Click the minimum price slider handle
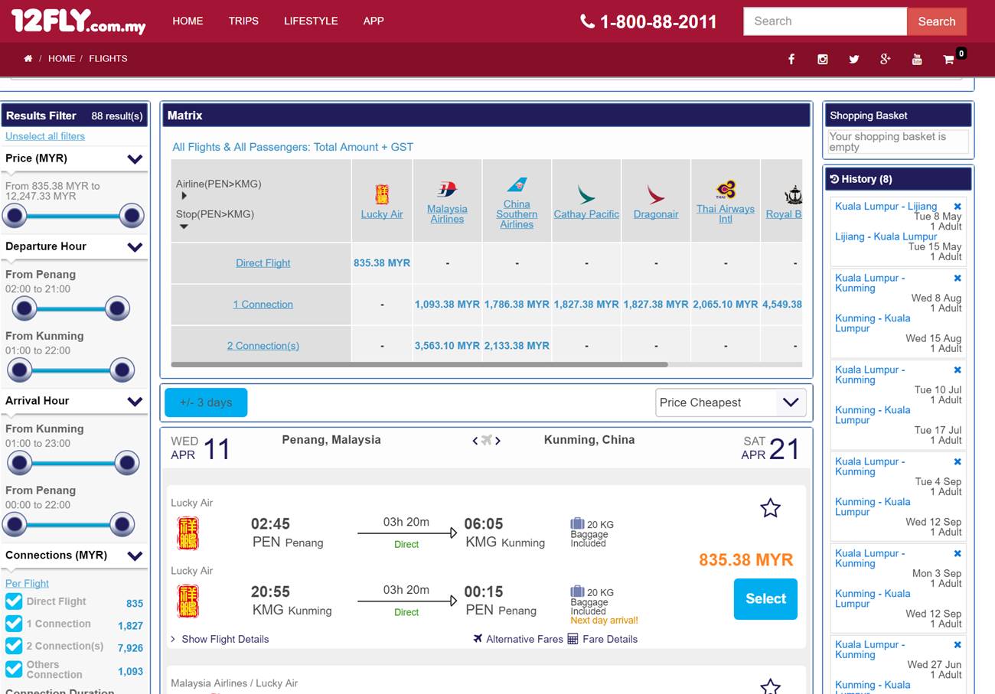This screenshot has height=694, width=995. pos(14,217)
